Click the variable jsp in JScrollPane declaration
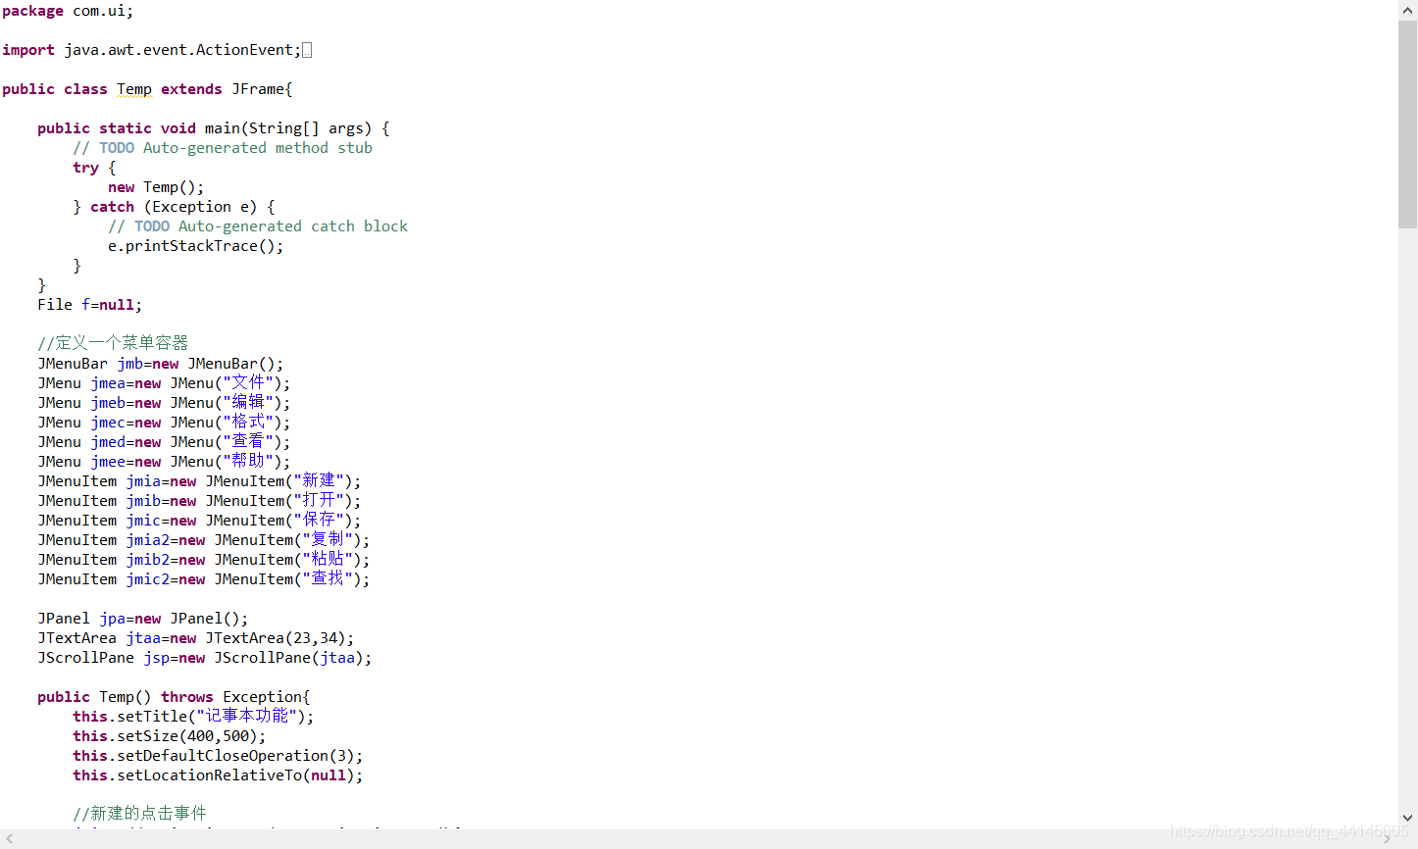Image resolution: width=1418 pixels, height=849 pixels. tap(156, 658)
